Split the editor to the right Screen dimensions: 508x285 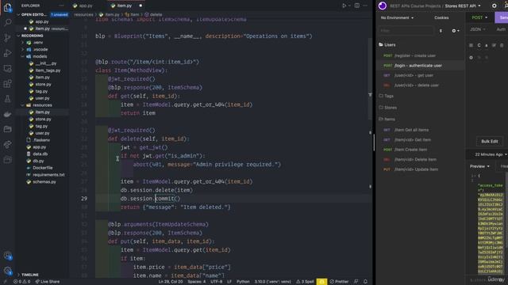(x=356, y=6)
